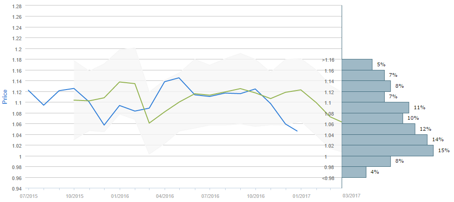Click the blue line's last data point
Image resolution: width=454 pixels, height=202 pixels.
click(x=297, y=131)
